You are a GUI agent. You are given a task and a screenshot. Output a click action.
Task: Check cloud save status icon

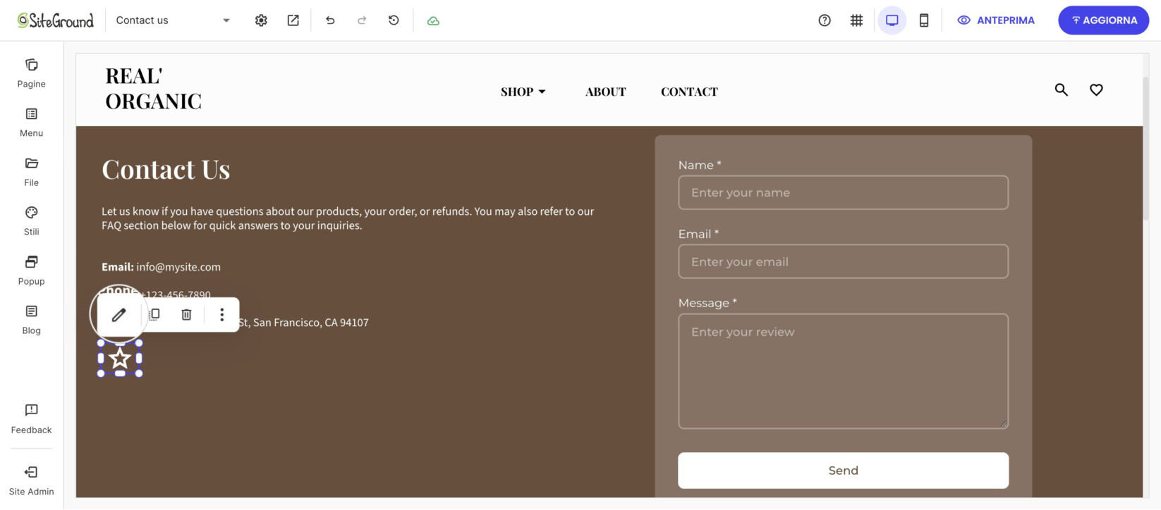tap(433, 20)
